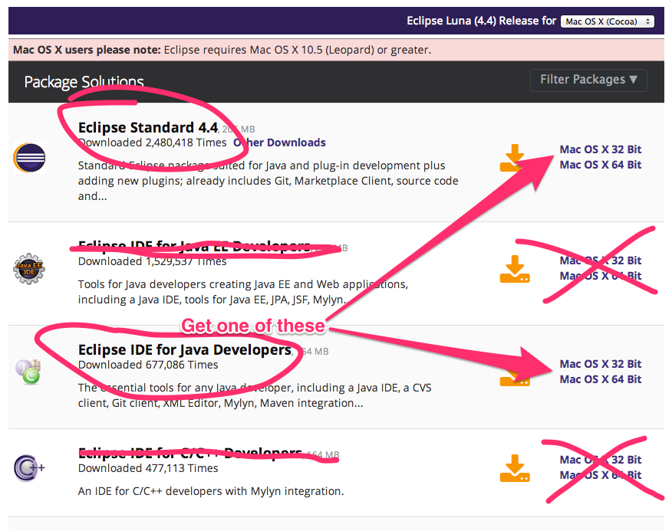Click the Eclipse Standard package logo icon
672x531 pixels.
29,158
